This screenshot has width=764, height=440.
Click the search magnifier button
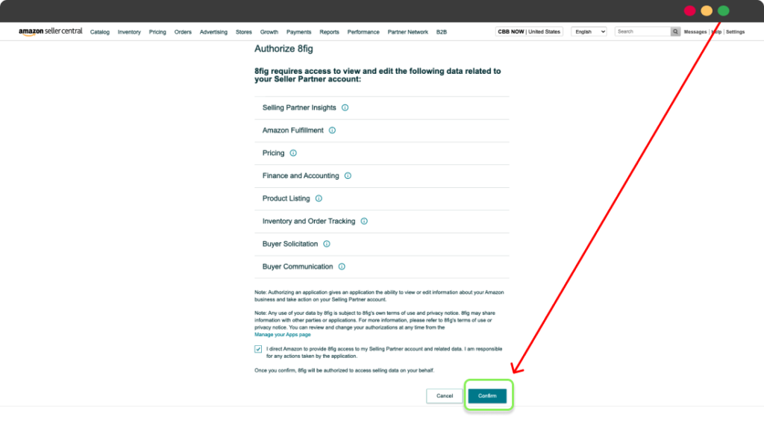675,31
